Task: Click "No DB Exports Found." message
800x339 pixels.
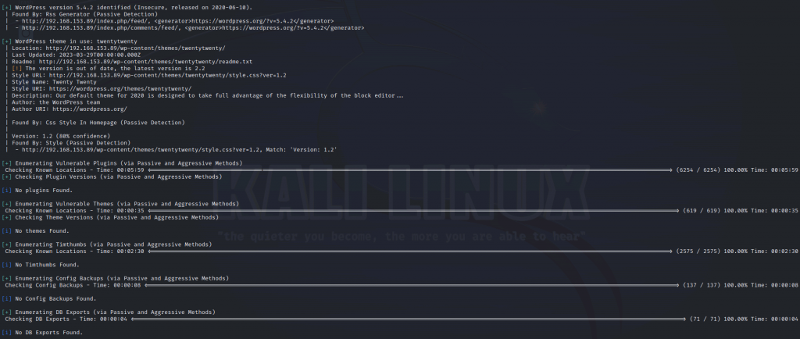Action: pyautogui.click(x=42, y=333)
